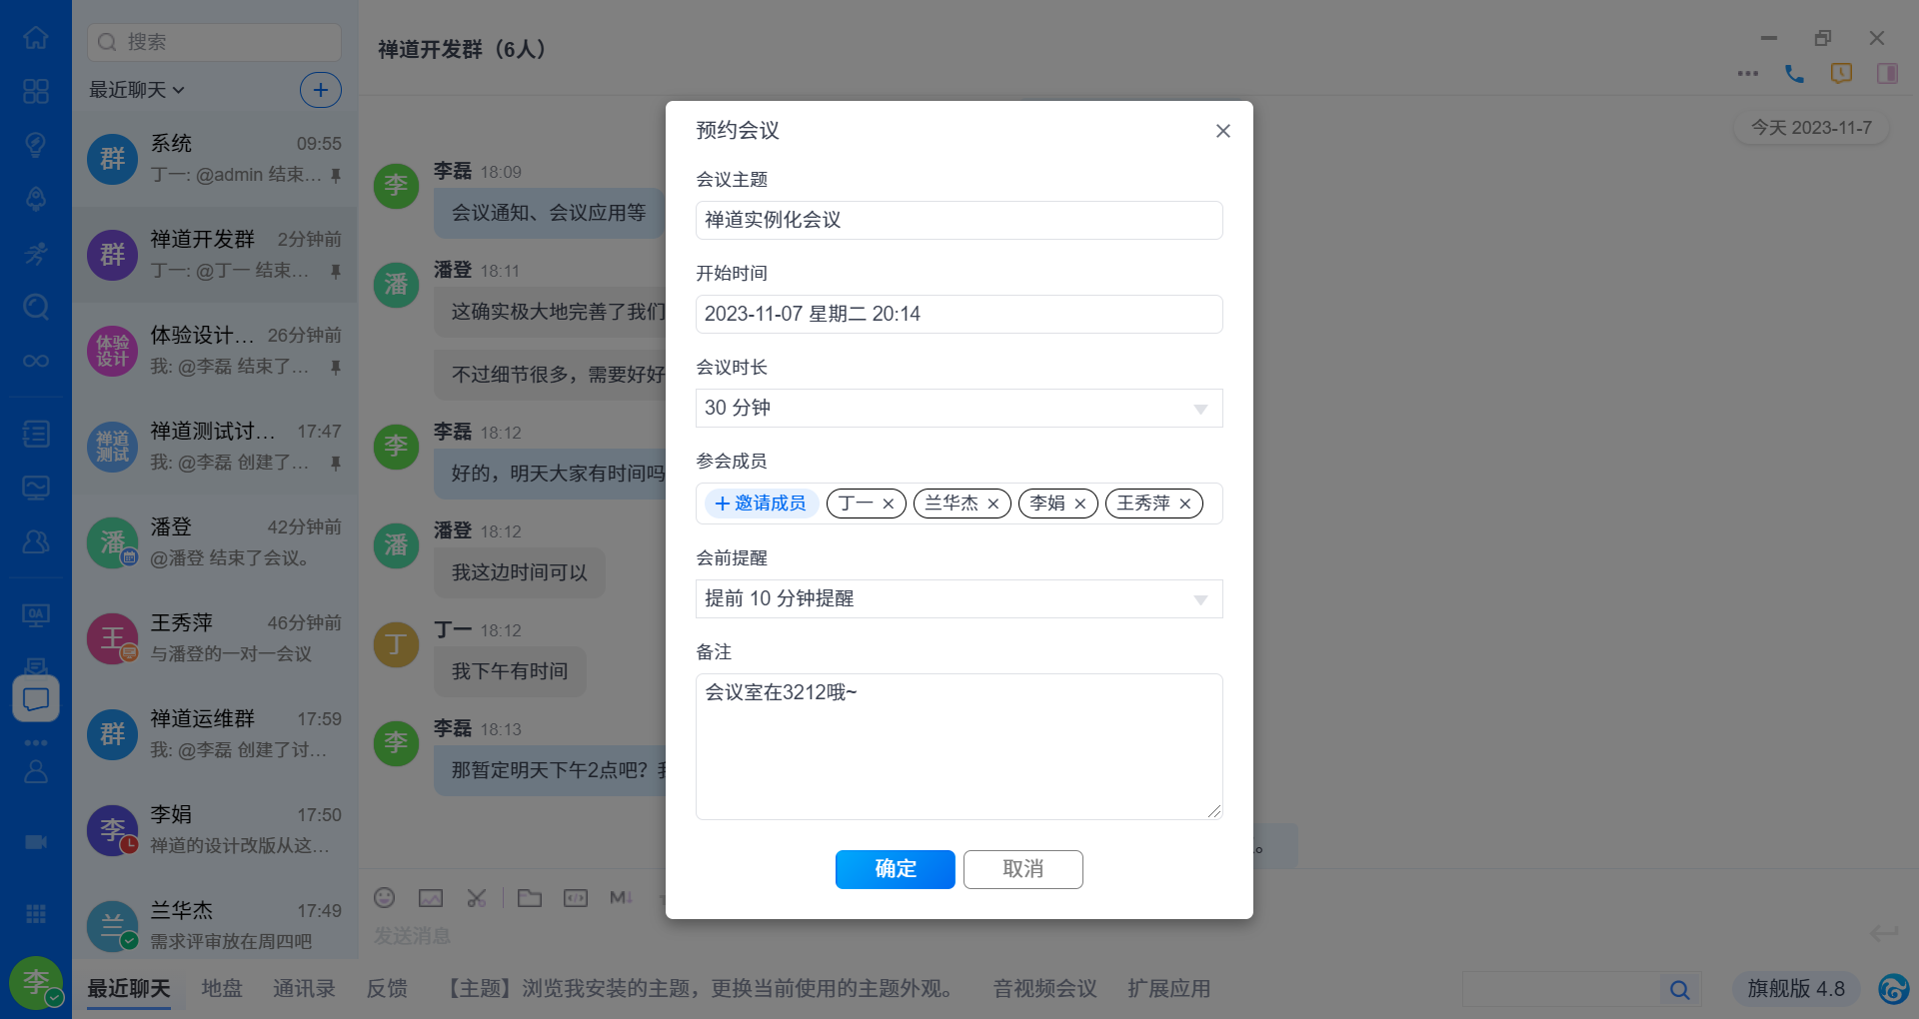Click the 备注 notes text area
The width and height of the screenshot is (1919, 1019).
point(959,746)
